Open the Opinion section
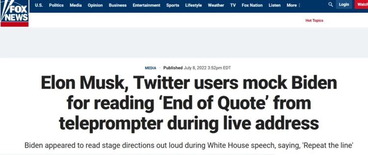Screen dimensions: 368x155 point(95,5)
